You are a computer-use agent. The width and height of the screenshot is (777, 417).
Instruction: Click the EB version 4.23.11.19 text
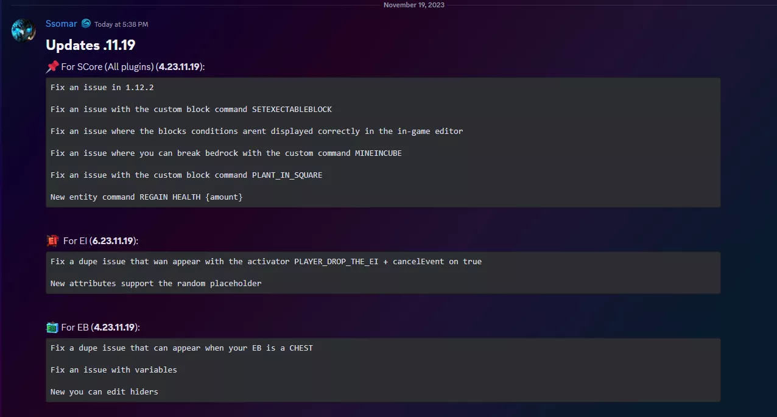click(x=114, y=328)
